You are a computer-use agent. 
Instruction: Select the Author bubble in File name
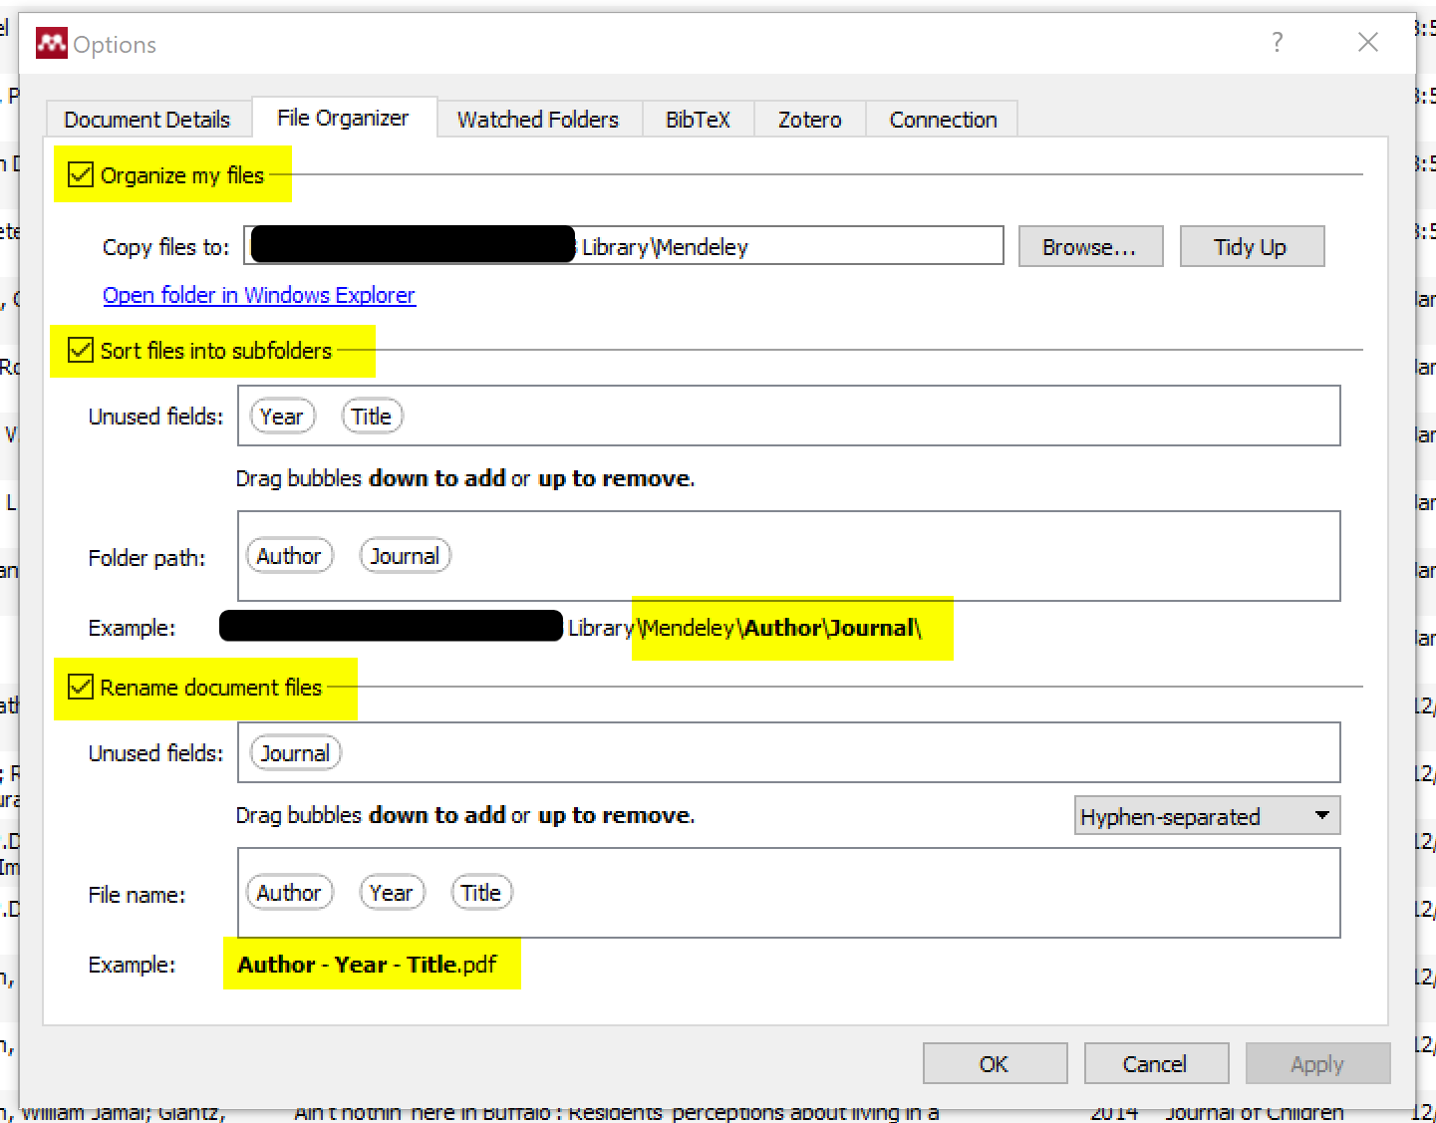pos(289,892)
